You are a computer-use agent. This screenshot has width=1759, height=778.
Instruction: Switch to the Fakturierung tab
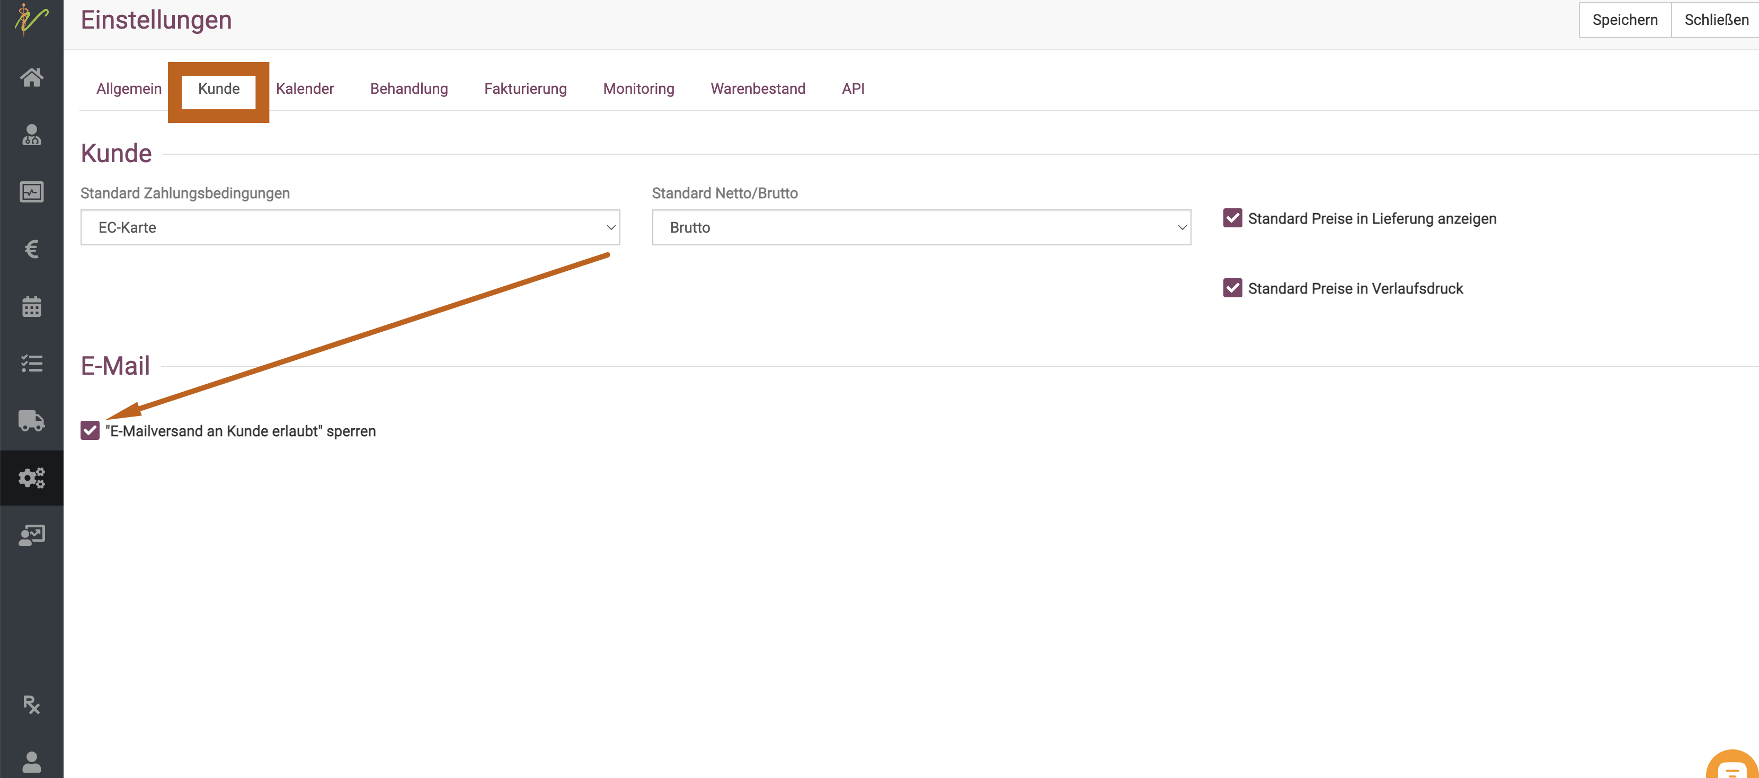525,89
